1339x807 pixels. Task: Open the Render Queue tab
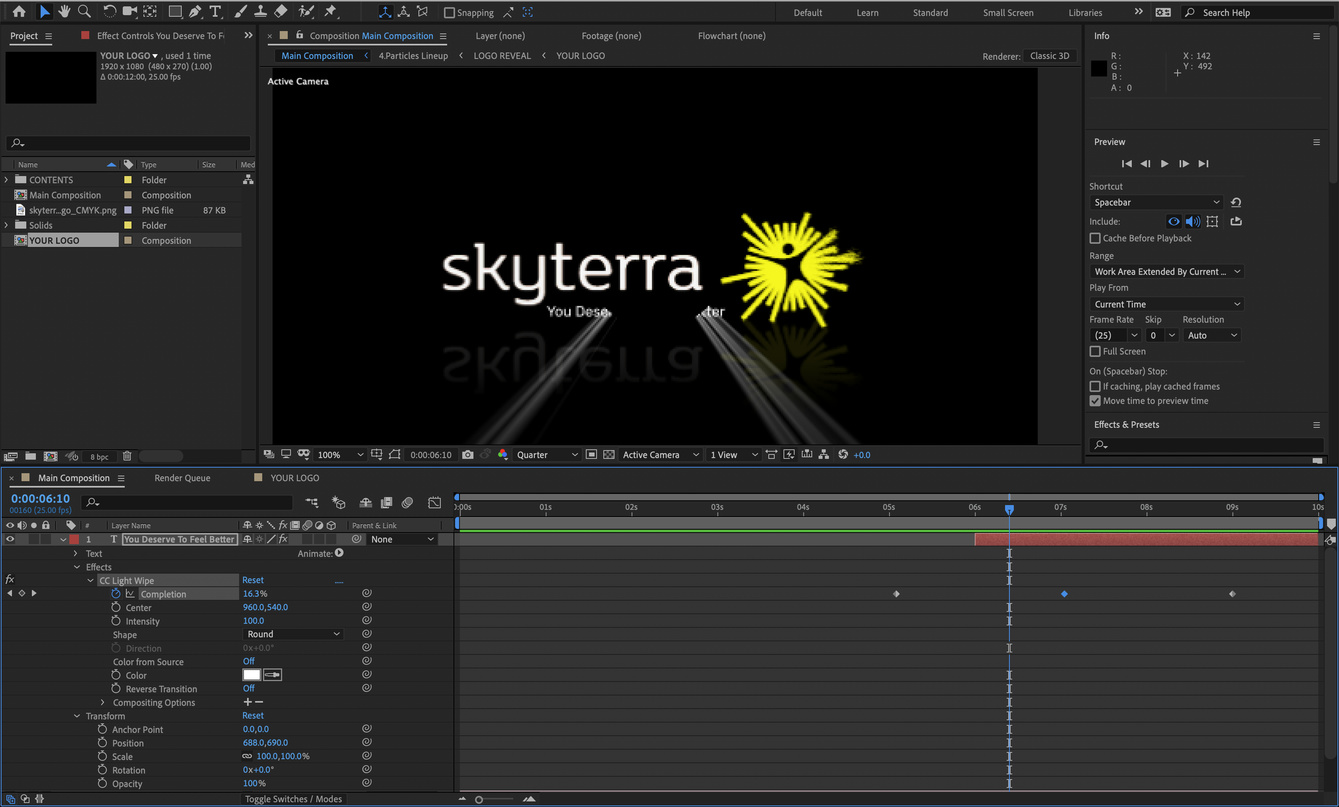pyautogui.click(x=182, y=478)
